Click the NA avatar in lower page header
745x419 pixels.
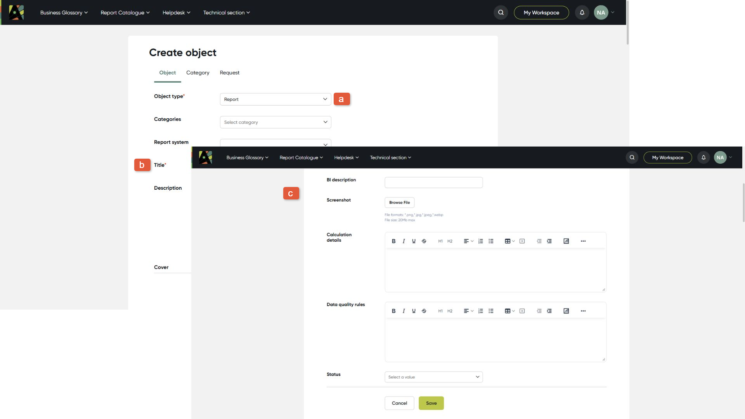coord(720,158)
